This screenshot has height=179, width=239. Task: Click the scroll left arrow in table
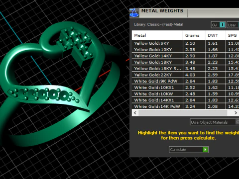135,113
